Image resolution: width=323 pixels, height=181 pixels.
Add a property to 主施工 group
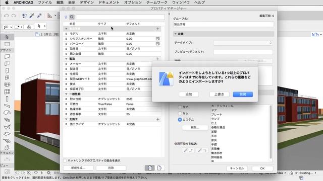(158, 119)
